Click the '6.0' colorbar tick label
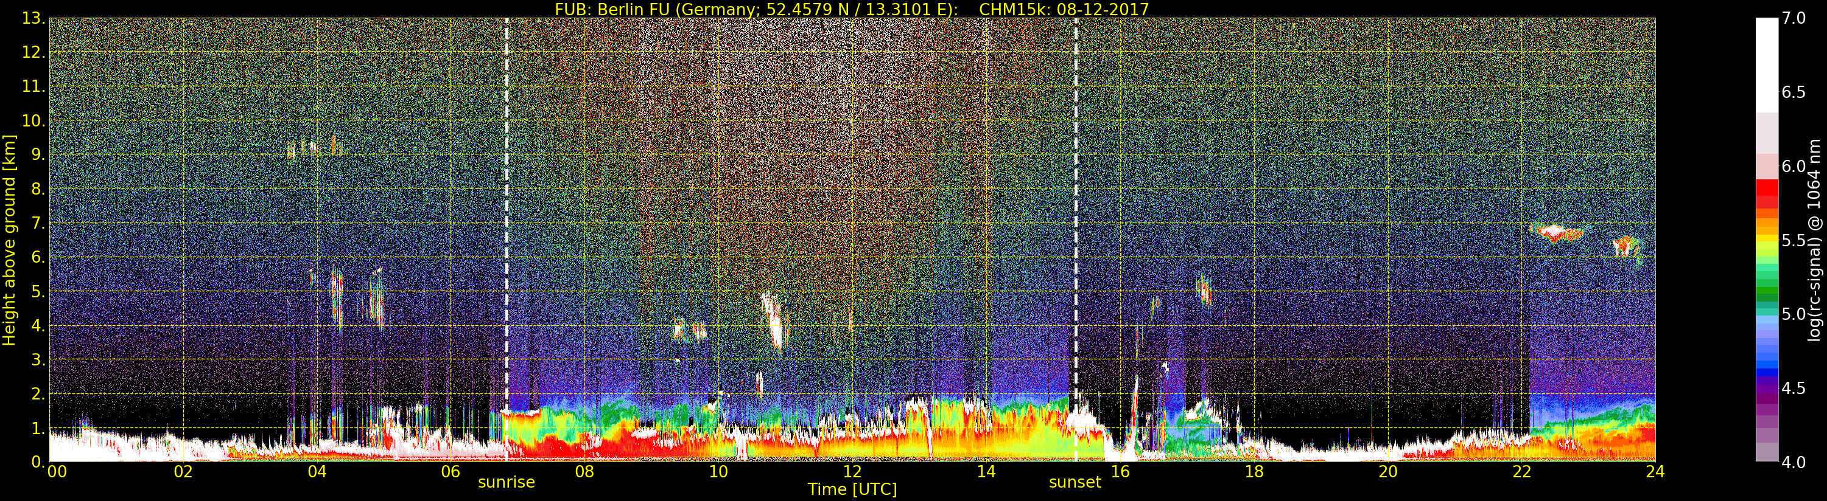 pyautogui.click(x=1794, y=167)
